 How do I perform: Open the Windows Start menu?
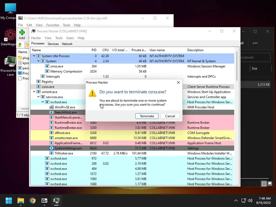coord(9,201)
